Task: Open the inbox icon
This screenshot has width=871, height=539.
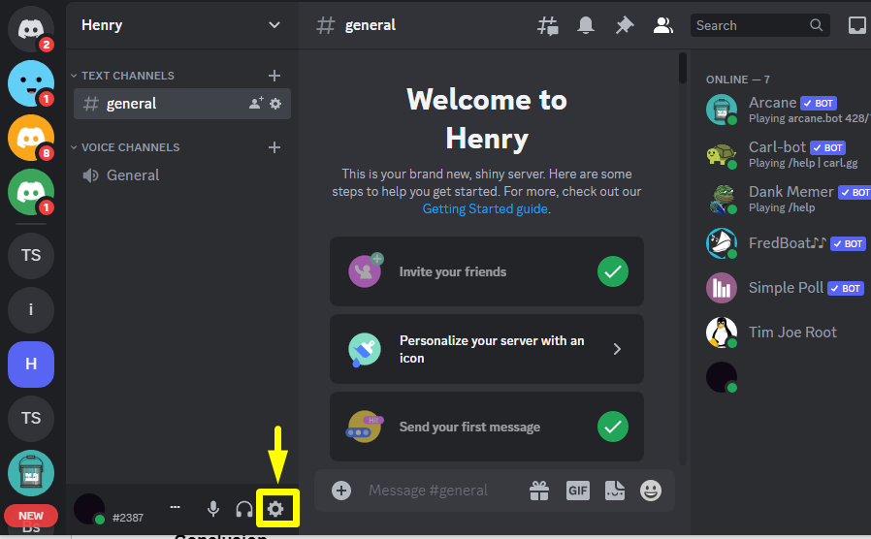Action: click(x=857, y=25)
